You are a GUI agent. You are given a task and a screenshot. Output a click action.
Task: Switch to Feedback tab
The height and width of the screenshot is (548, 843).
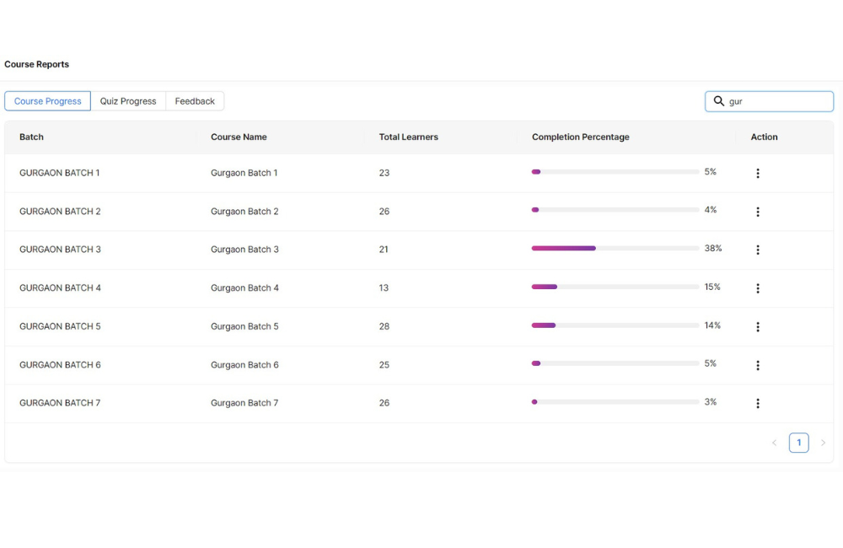(195, 101)
